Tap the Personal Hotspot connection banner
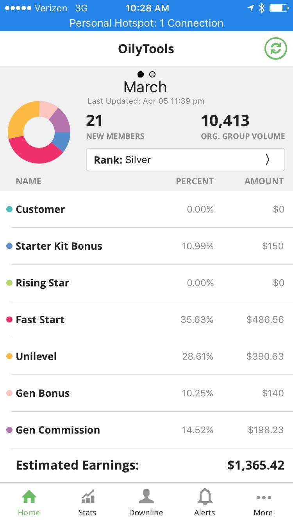The height and width of the screenshot is (522, 293). point(146,23)
